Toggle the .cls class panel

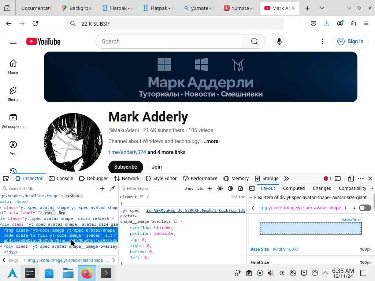point(200,188)
